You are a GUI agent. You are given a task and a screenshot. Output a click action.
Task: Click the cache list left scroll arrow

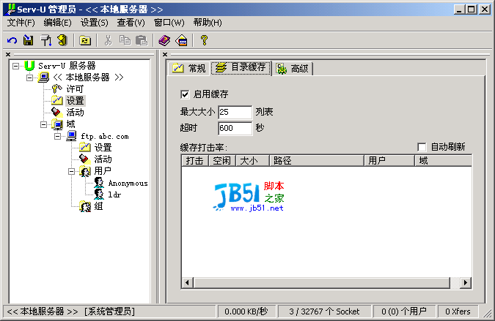188,282
